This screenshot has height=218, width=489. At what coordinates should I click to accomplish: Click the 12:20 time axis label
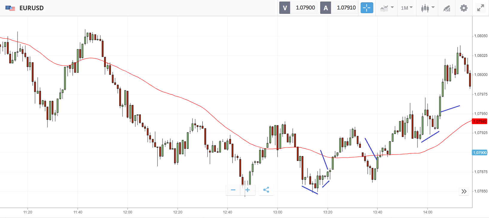pos(178,212)
